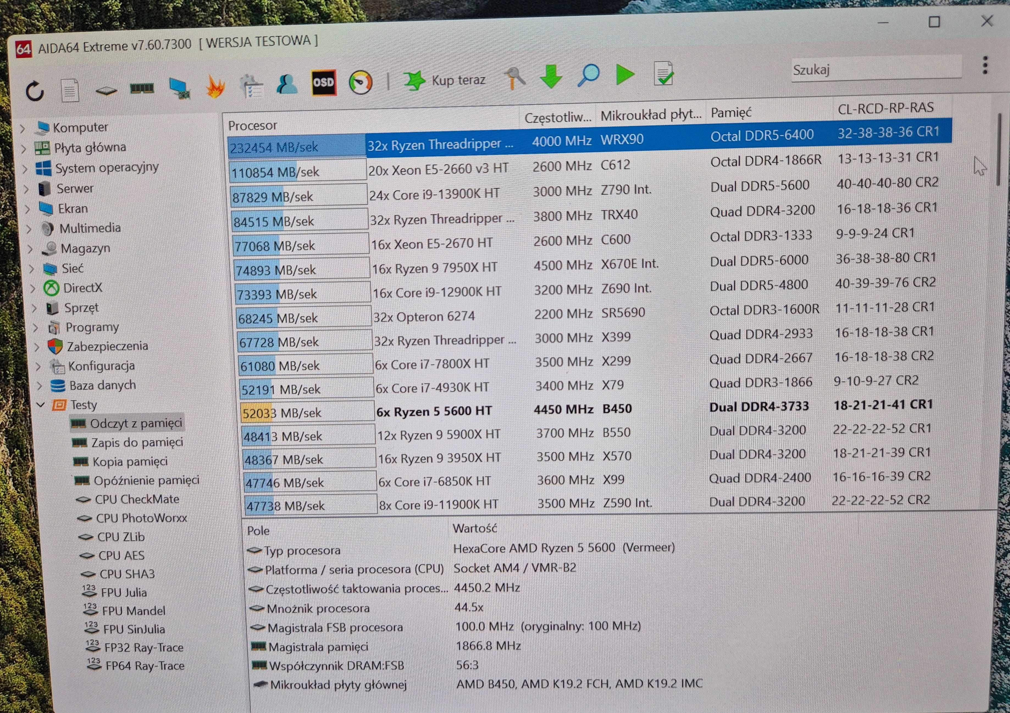Sort by Mikroukład płyt... column header
The image size is (1010, 713).
(651, 115)
